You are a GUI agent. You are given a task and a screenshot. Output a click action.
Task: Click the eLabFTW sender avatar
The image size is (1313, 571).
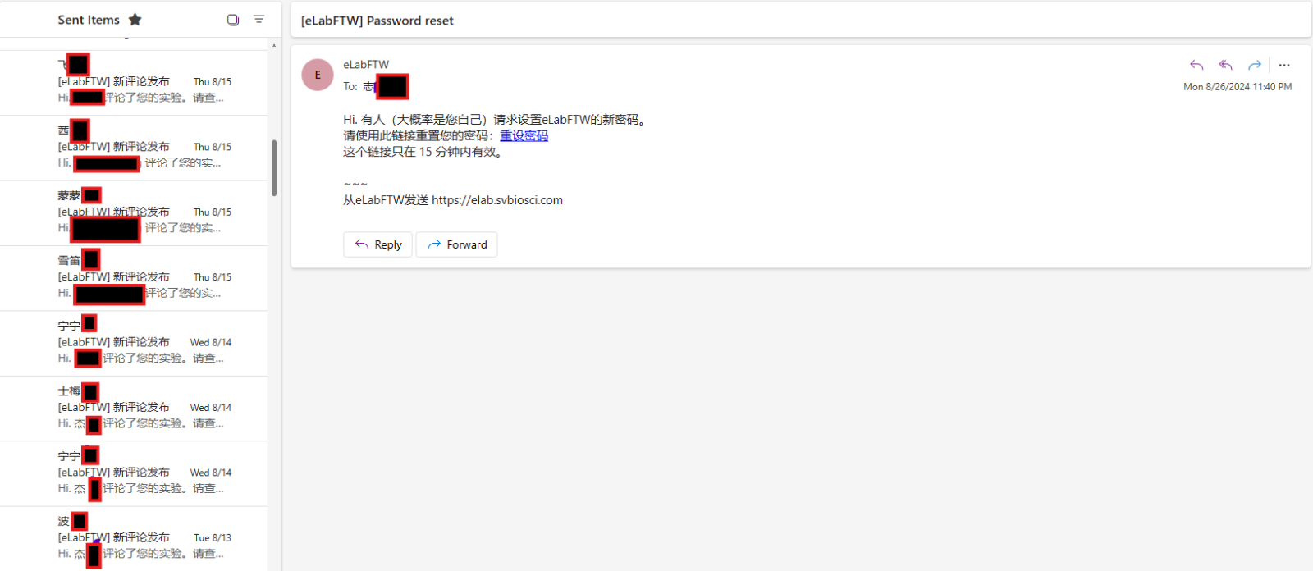tap(318, 75)
